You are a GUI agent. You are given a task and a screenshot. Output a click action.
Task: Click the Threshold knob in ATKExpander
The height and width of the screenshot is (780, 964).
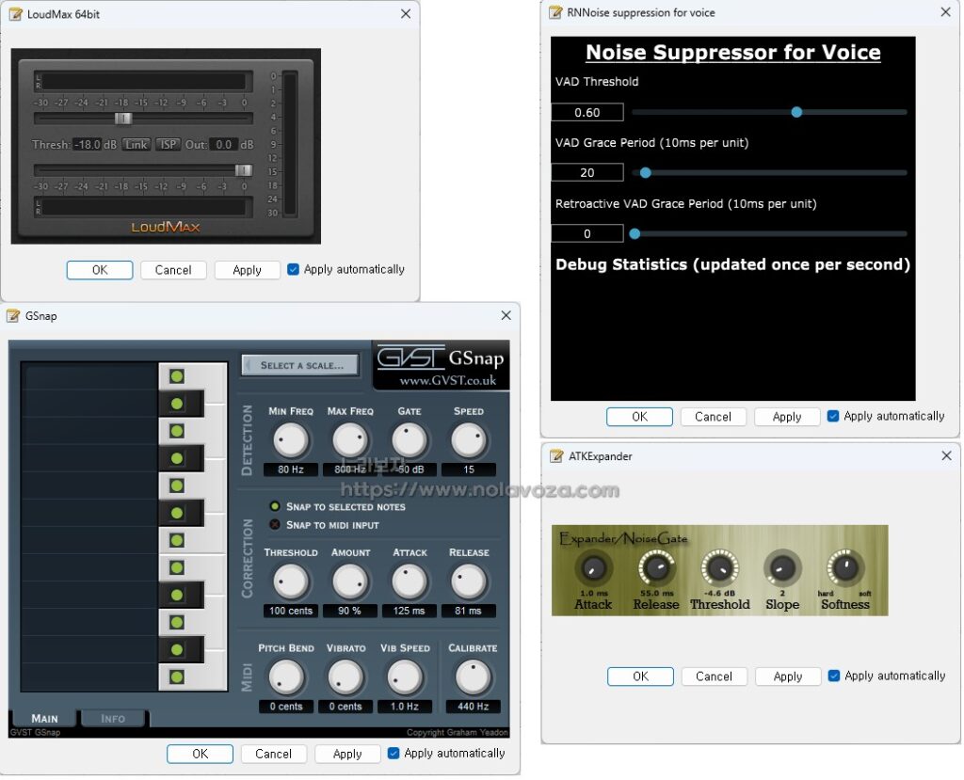pyautogui.click(x=719, y=567)
